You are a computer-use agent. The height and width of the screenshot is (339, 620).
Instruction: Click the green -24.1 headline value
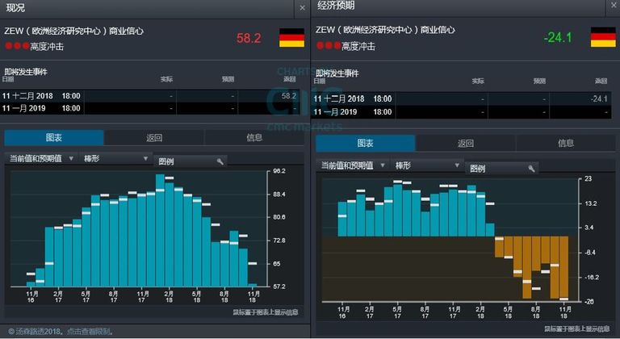tap(558, 38)
